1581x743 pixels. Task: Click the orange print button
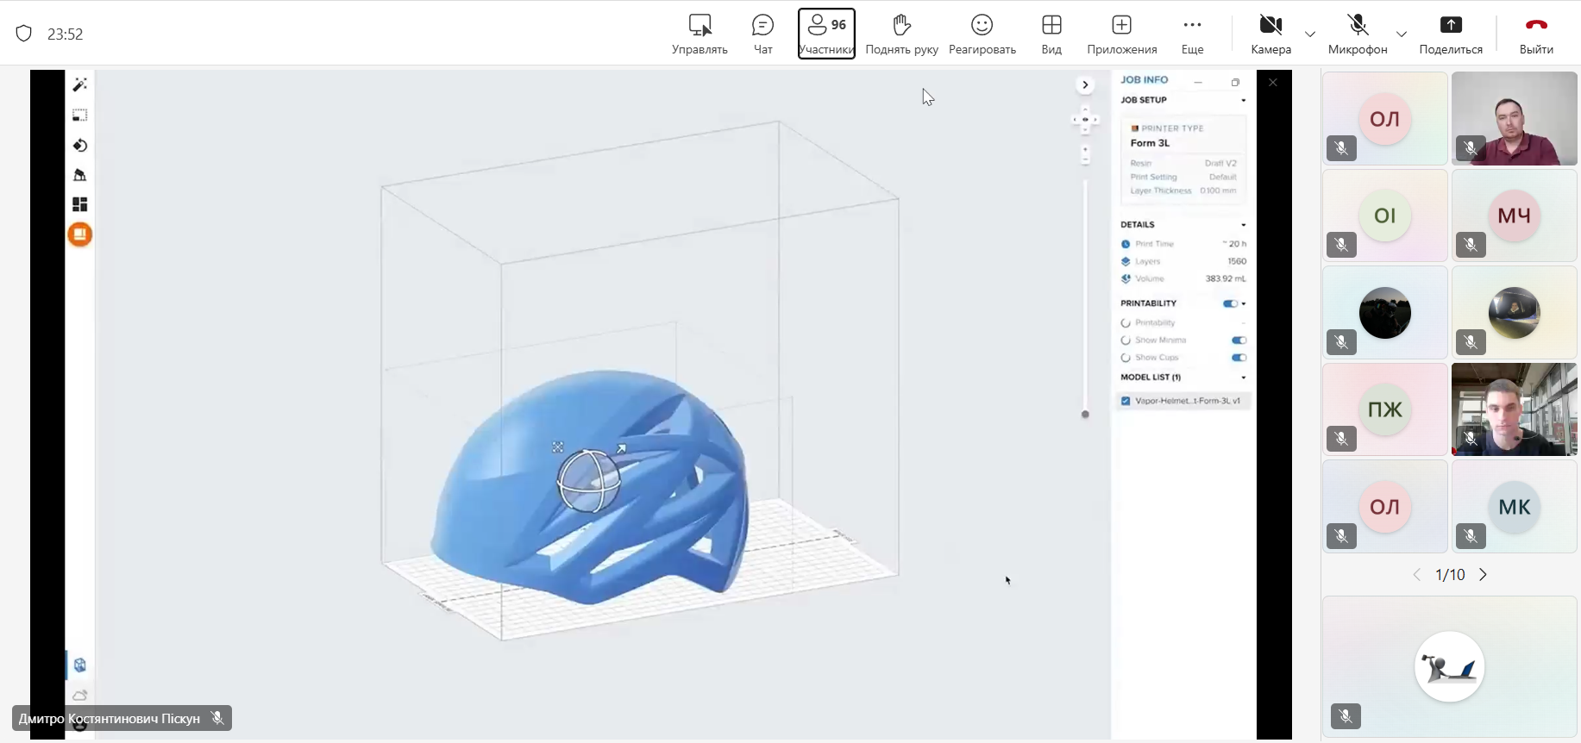tap(80, 234)
